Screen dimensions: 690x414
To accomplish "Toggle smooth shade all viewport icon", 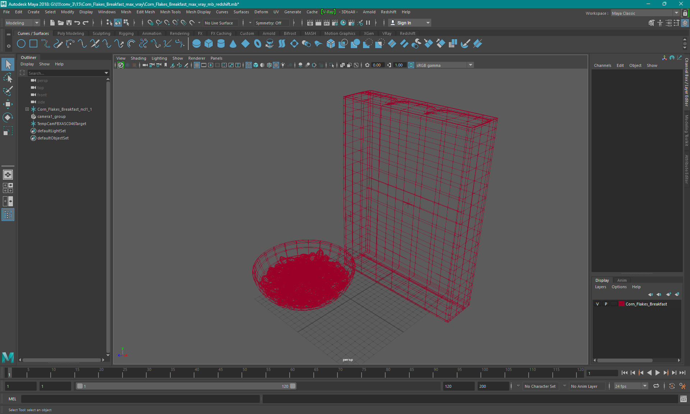I will click(x=256, y=65).
